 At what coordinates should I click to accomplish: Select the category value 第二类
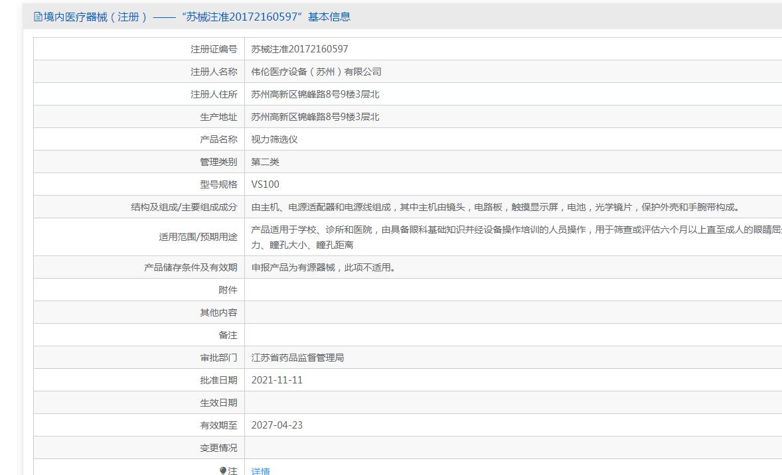click(x=265, y=161)
